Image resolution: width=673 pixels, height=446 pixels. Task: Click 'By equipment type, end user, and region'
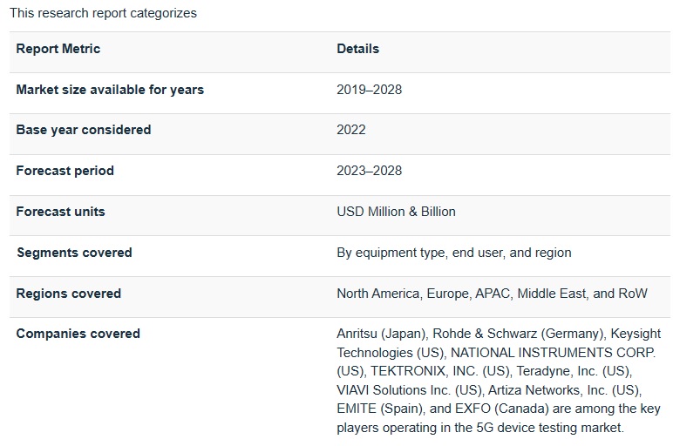[453, 253]
